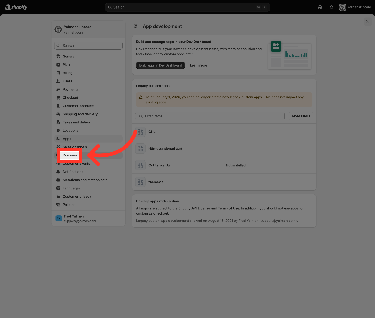Click the Not installed status text
This screenshot has width=375, height=318.
click(x=236, y=165)
